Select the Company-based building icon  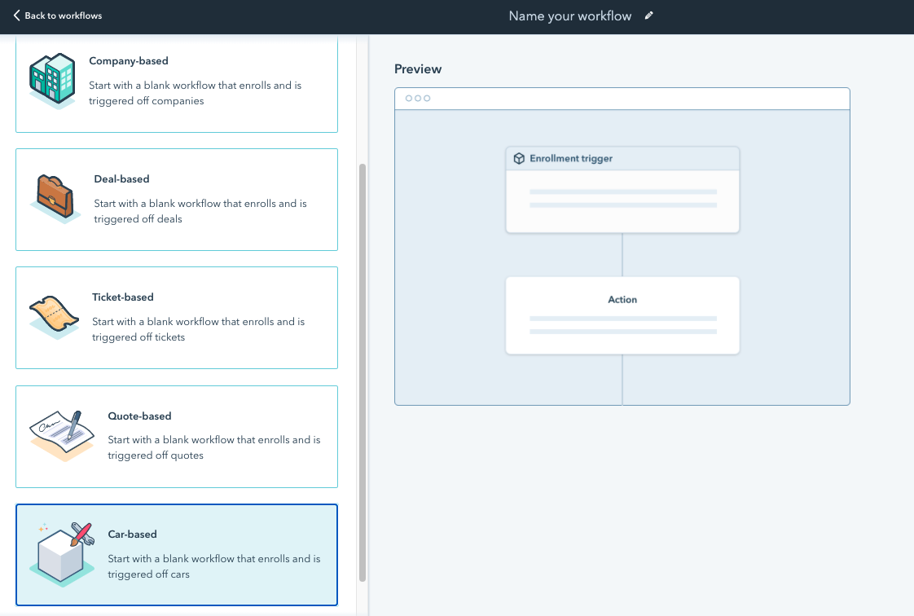tap(52, 80)
